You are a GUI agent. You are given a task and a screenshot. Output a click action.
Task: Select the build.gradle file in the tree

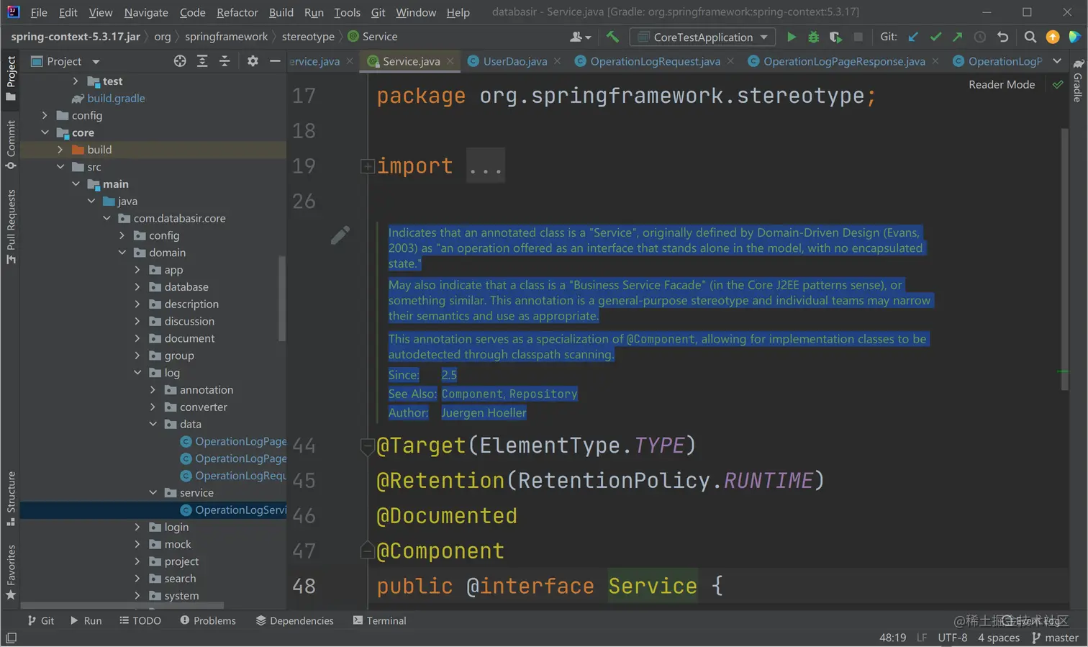[116, 98]
